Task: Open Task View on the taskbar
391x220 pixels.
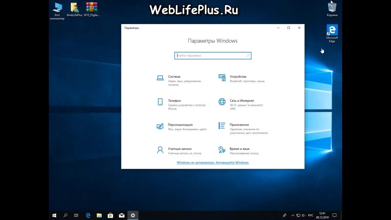Action: (76, 215)
